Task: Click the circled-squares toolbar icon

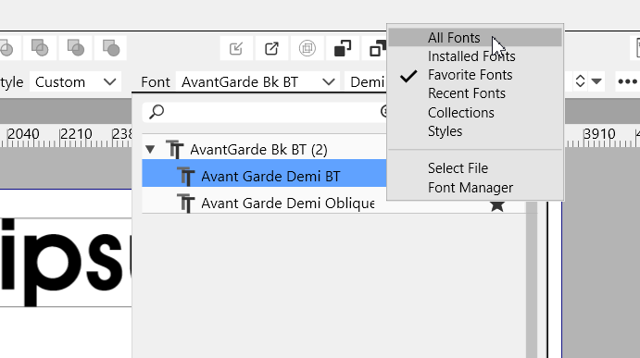Action: [x=307, y=48]
